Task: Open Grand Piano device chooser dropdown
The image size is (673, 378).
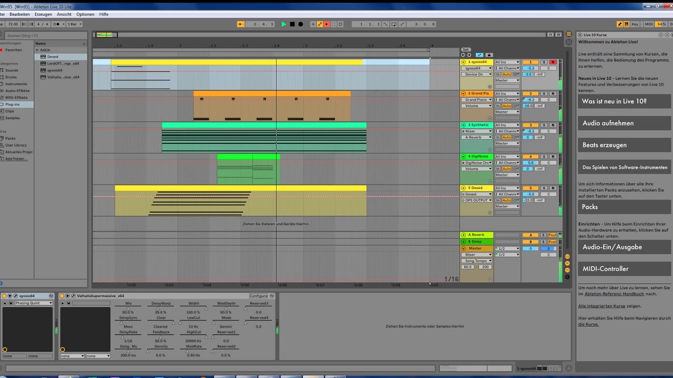Action: pos(476,99)
